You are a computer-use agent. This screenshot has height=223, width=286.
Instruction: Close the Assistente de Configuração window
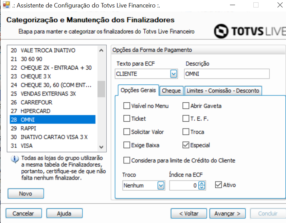(280, 5)
